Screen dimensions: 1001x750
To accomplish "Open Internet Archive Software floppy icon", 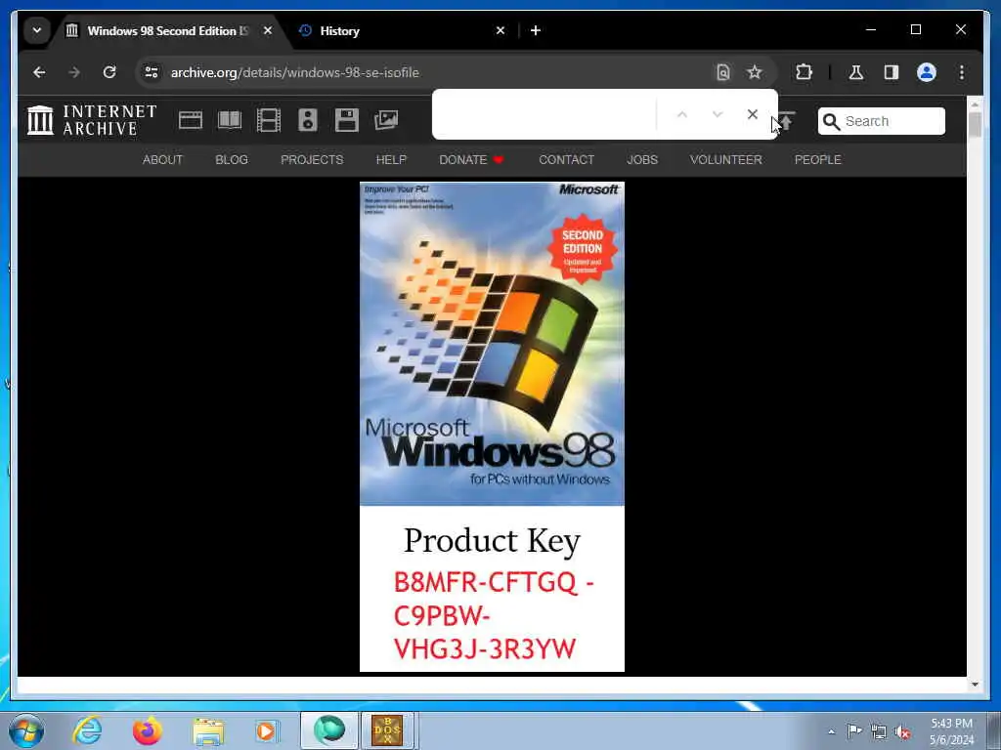I will pos(347,120).
